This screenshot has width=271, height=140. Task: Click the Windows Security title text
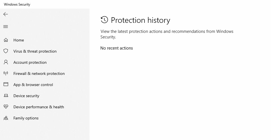[17, 4]
